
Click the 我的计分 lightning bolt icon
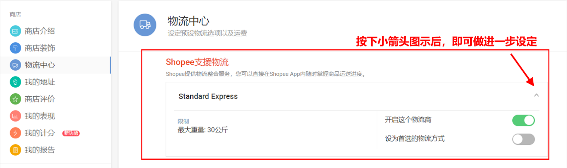pyautogui.click(x=15, y=133)
